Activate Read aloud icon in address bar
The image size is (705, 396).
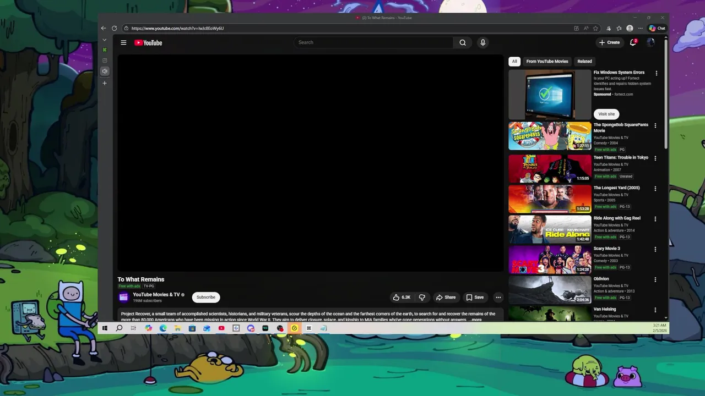point(586,28)
